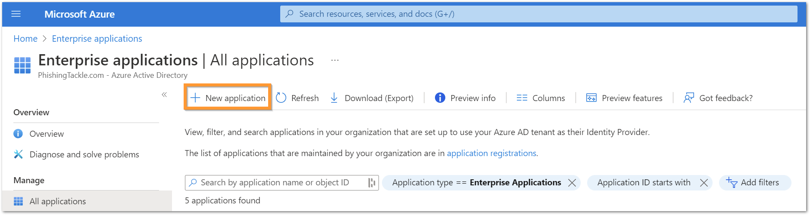810x215 pixels.
Task: Open the ellipsis more options menu
Action: point(335,60)
